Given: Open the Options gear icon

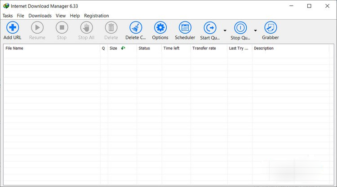Looking at the screenshot, I should [160, 28].
